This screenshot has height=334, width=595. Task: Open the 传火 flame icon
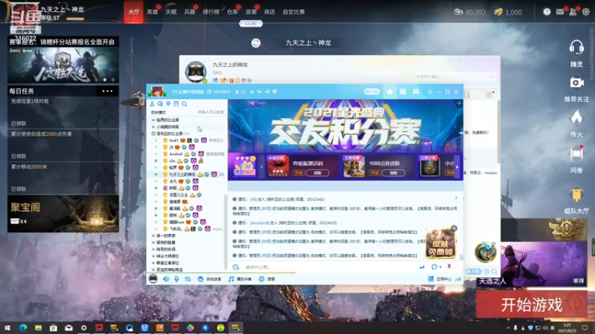pos(576,118)
